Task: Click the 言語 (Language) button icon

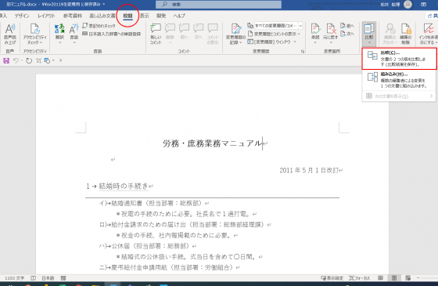Action: (x=74, y=28)
